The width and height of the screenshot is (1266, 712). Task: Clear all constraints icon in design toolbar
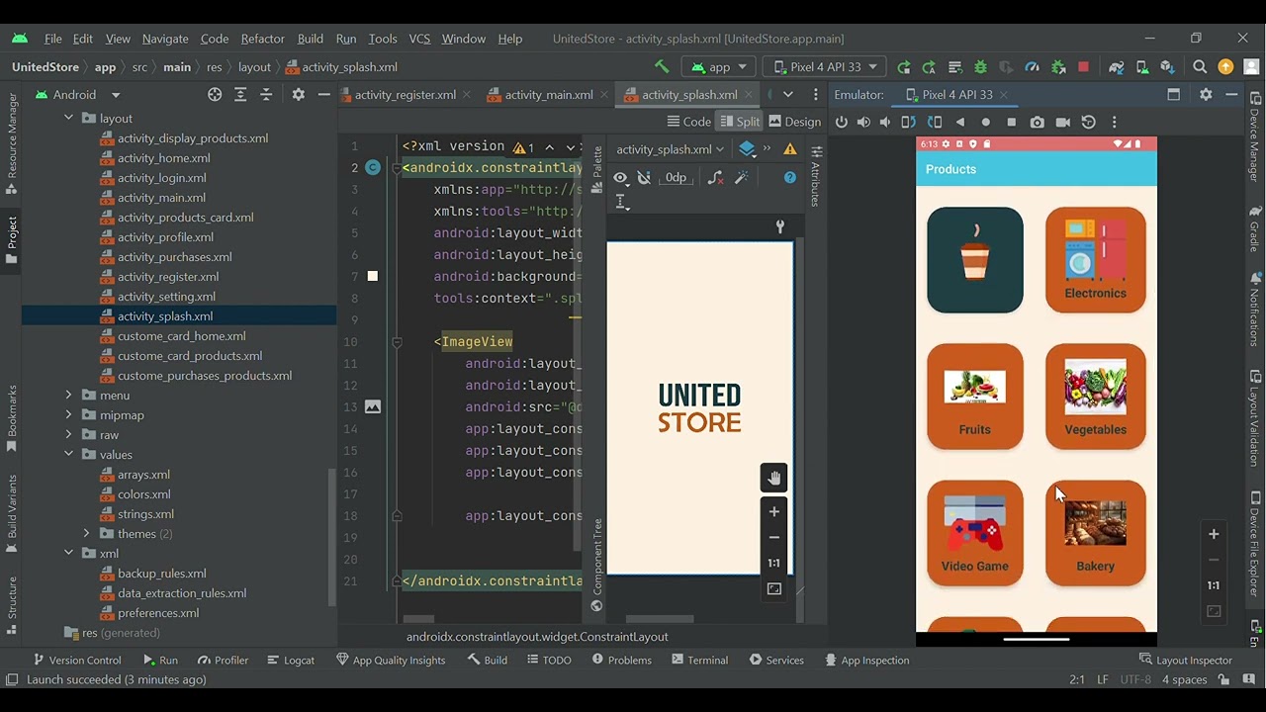click(x=715, y=178)
